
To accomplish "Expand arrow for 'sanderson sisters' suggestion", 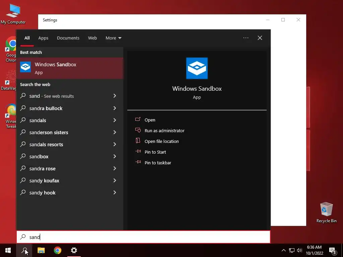I will [115, 132].
